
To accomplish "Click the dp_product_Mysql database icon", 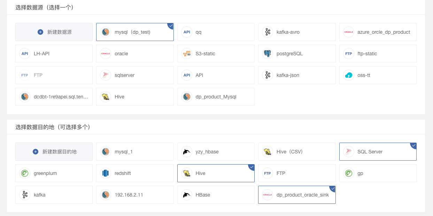I will pos(187,97).
